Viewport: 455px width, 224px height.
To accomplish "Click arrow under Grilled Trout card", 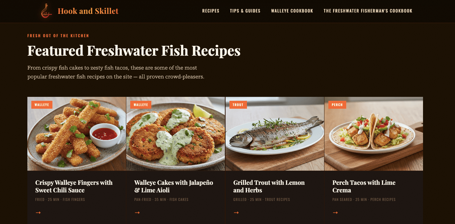I will coord(236,212).
